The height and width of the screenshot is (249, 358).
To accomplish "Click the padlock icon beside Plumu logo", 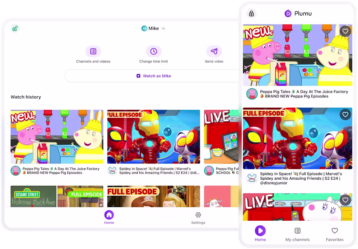I will pos(251,13).
